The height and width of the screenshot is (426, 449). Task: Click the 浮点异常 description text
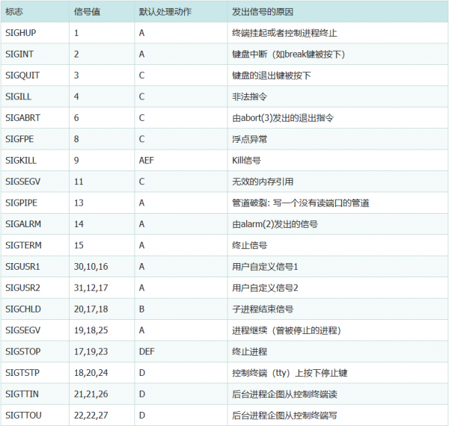pyautogui.click(x=250, y=139)
